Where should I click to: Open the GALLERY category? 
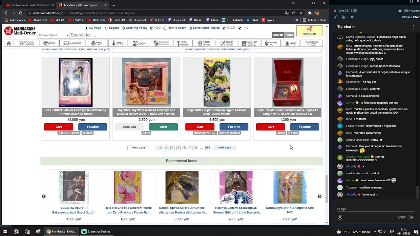249,43
